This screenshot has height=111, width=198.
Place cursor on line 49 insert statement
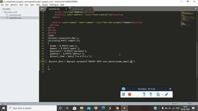92,61
